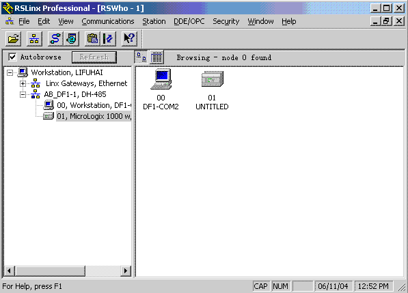408x293 pixels.
Task: Click the tree pane horizontal scroll thumb
Action: 50,271
